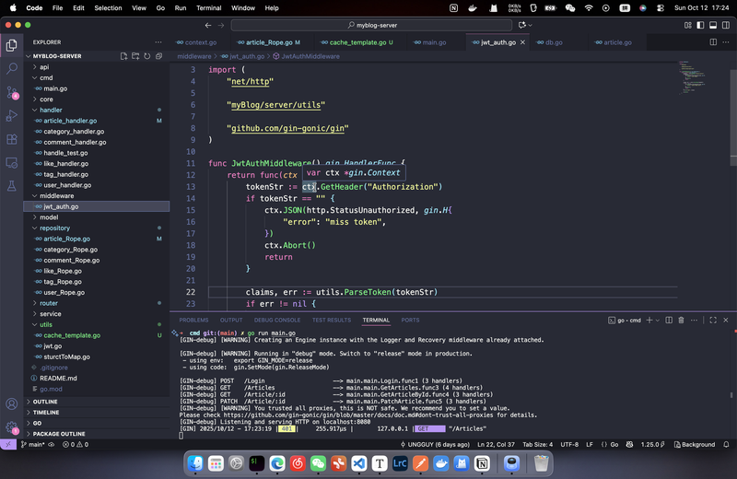This screenshot has height=479, width=737.
Task: Collapse the handler folder
Action: pos(51,110)
